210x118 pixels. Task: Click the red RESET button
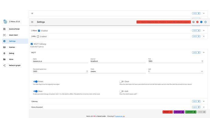[x=168, y=112]
